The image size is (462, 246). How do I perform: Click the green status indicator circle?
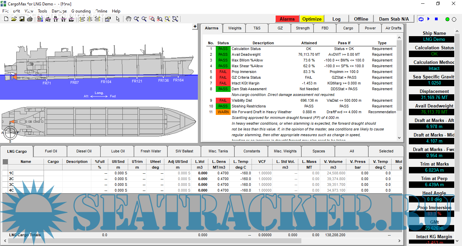pyautogui.click(x=447, y=20)
